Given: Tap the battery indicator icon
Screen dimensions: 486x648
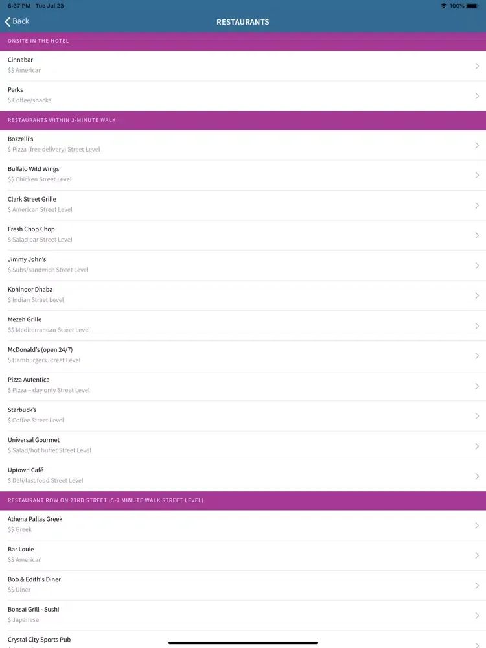Looking at the screenshot, I should coord(472,6).
